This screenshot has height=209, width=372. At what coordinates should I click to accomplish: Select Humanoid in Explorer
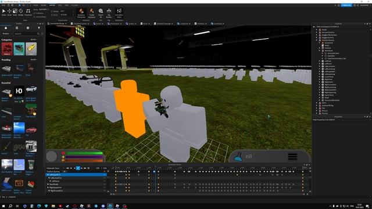(328, 42)
